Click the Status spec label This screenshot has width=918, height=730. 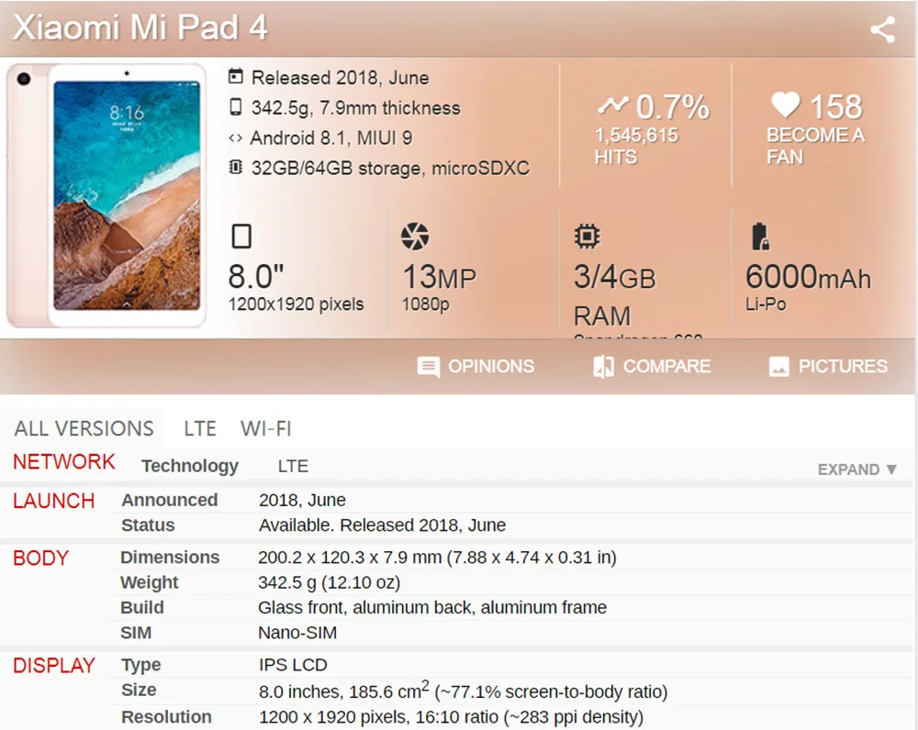pyautogui.click(x=148, y=525)
